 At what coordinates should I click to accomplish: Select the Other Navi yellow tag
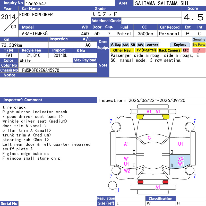(x=122, y=50)
